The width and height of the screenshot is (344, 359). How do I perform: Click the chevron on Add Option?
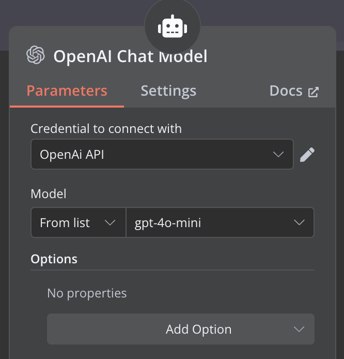[x=299, y=329]
